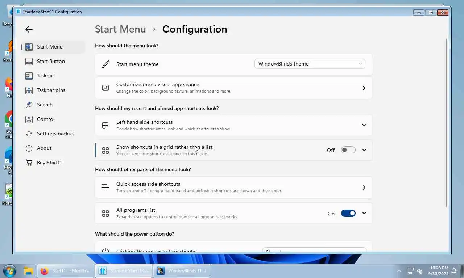The height and width of the screenshot is (278, 464).
Task: Click the grid icon for All programs list
Action: click(105, 214)
